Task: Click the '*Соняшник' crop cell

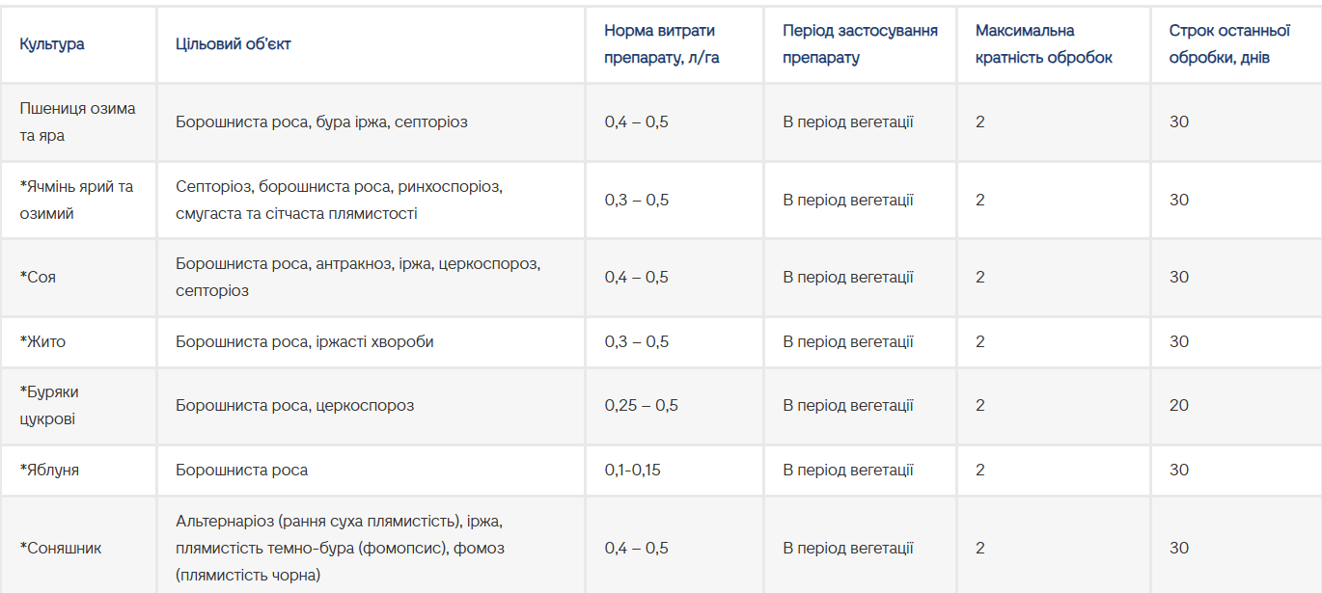Action: pos(78,548)
